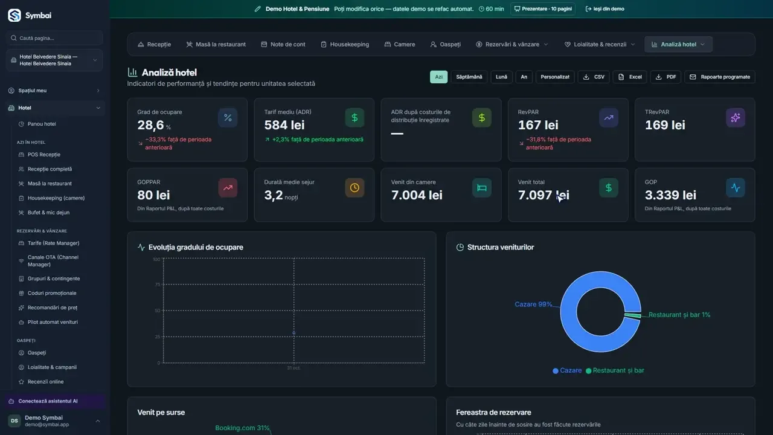This screenshot has height=435, width=773.
Task: Click Ieși din demo link
Action: (x=605, y=9)
